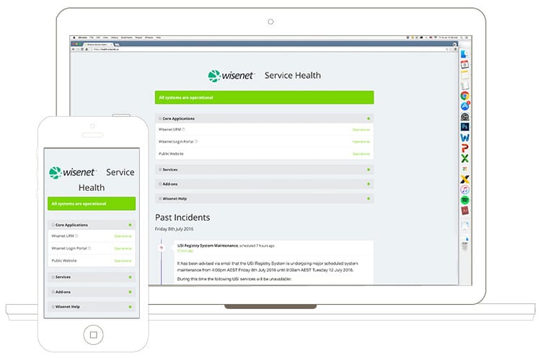This screenshot has width=541, height=358.
Task: Click the browser address bar
Action: click(x=269, y=49)
